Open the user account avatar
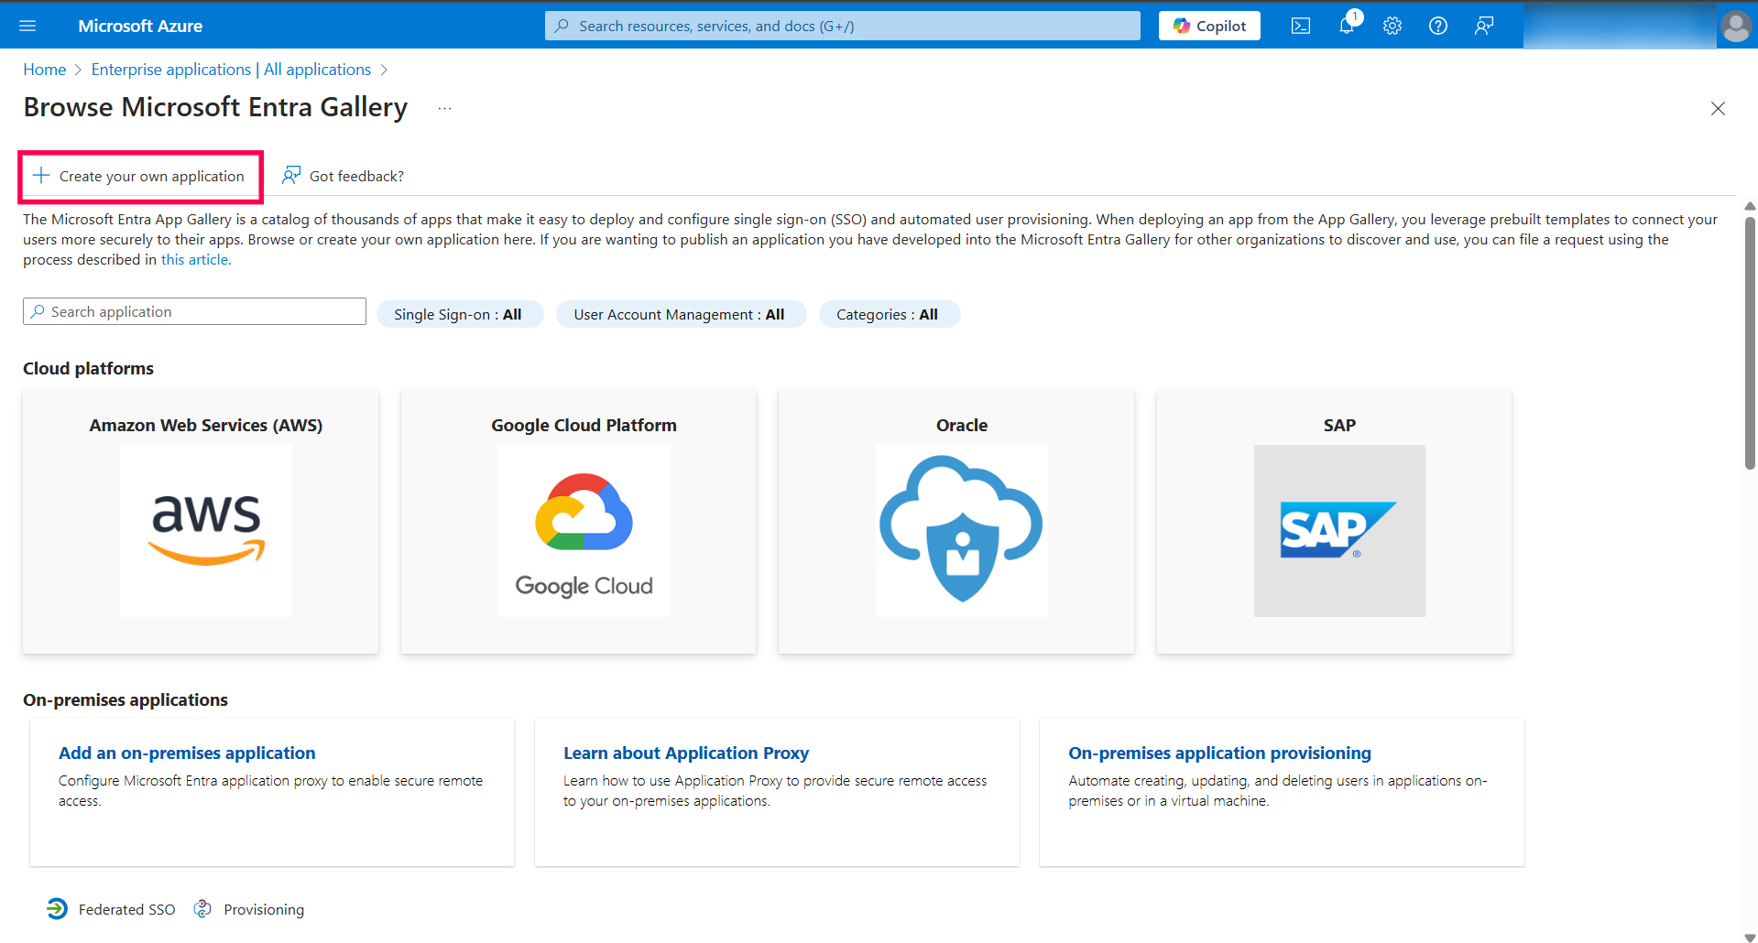 pos(1735,26)
